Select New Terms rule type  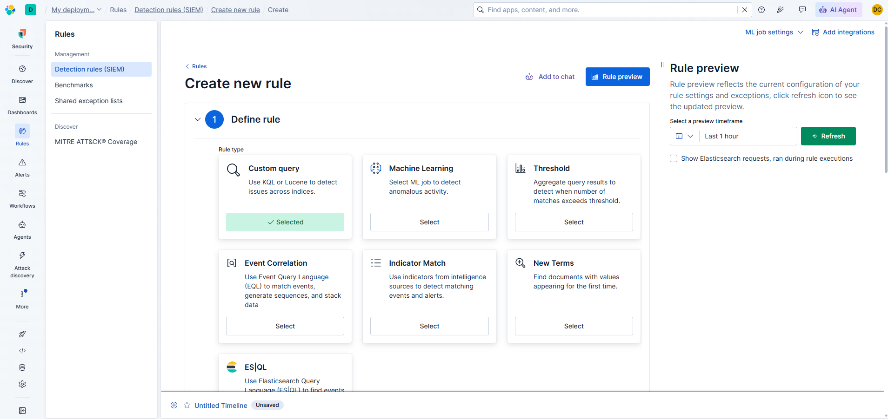pyautogui.click(x=574, y=326)
